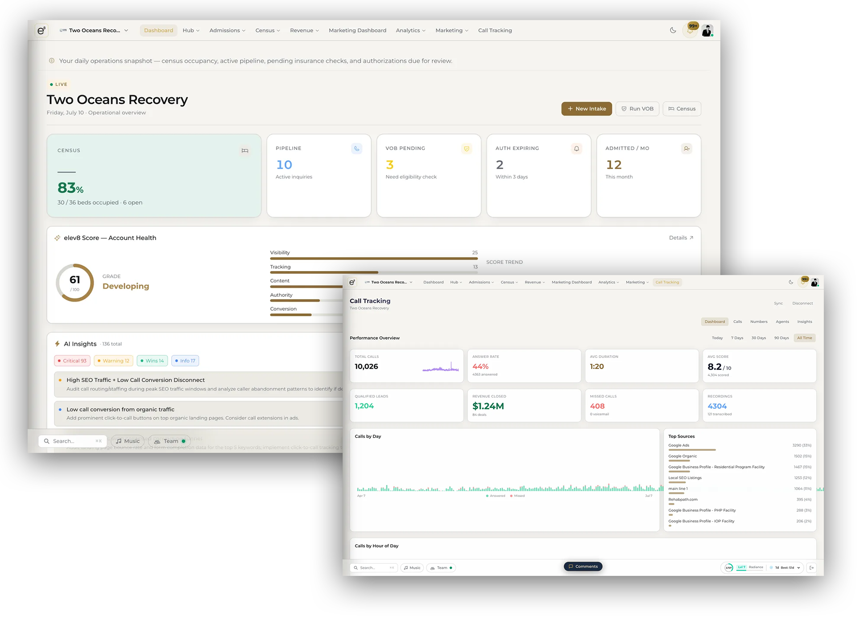
Task: Click the Visibility score progress bar
Action: click(x=374, y=259)
